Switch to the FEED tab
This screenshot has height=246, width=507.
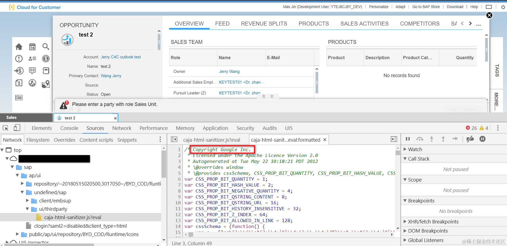[x=222, y=24]
